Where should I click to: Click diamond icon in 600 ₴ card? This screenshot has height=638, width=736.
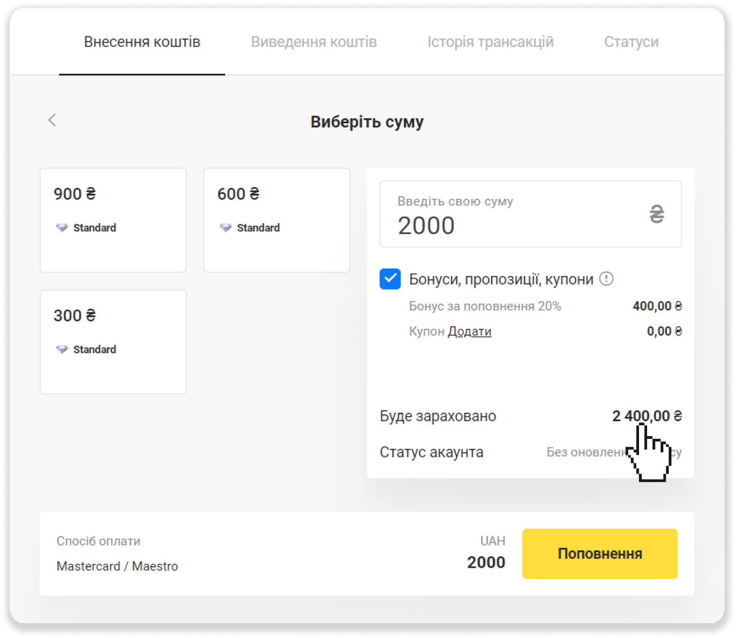[225, 228]
